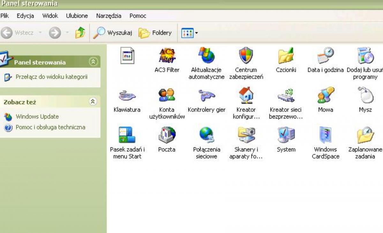
Task: Open Konta użytkowników icon
Action: (167, 95)
